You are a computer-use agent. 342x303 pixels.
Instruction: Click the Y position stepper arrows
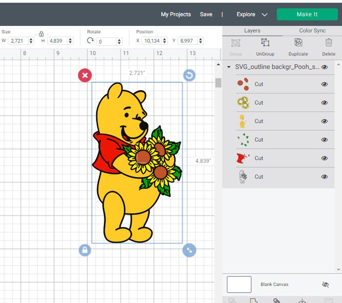200,41
